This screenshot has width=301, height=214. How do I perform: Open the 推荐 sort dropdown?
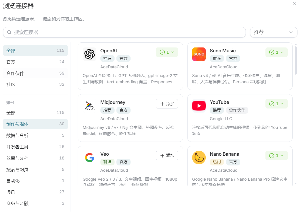pyautogui.click(x=274, y=32)
